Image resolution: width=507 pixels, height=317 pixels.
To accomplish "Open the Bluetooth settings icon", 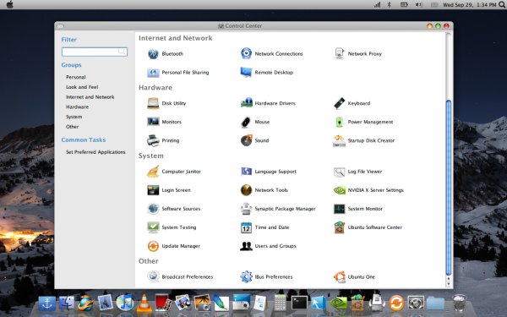I will tap(153, 54).
